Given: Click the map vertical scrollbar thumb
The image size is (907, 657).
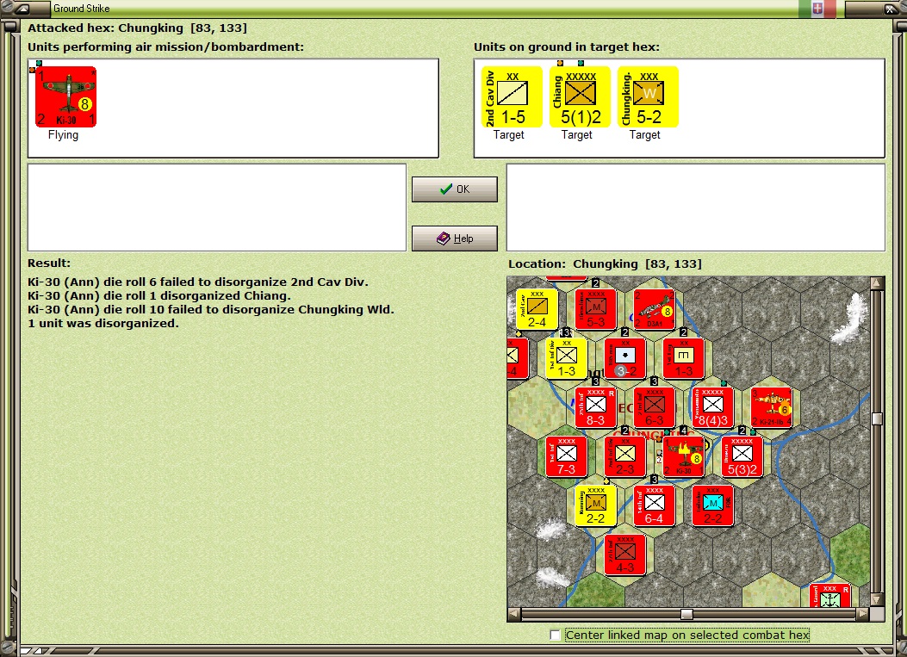Looking at the screenshot, I should [877, 418].
